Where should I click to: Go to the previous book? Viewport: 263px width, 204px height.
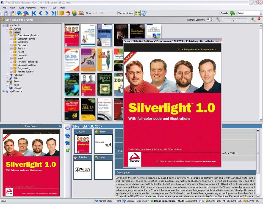[x=40, y=13]
